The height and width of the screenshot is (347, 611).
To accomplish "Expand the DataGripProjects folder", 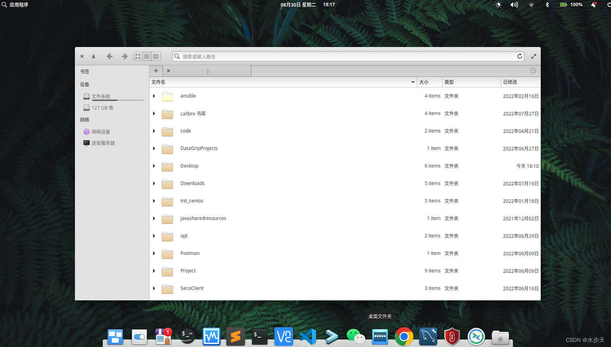I will 154,148.
